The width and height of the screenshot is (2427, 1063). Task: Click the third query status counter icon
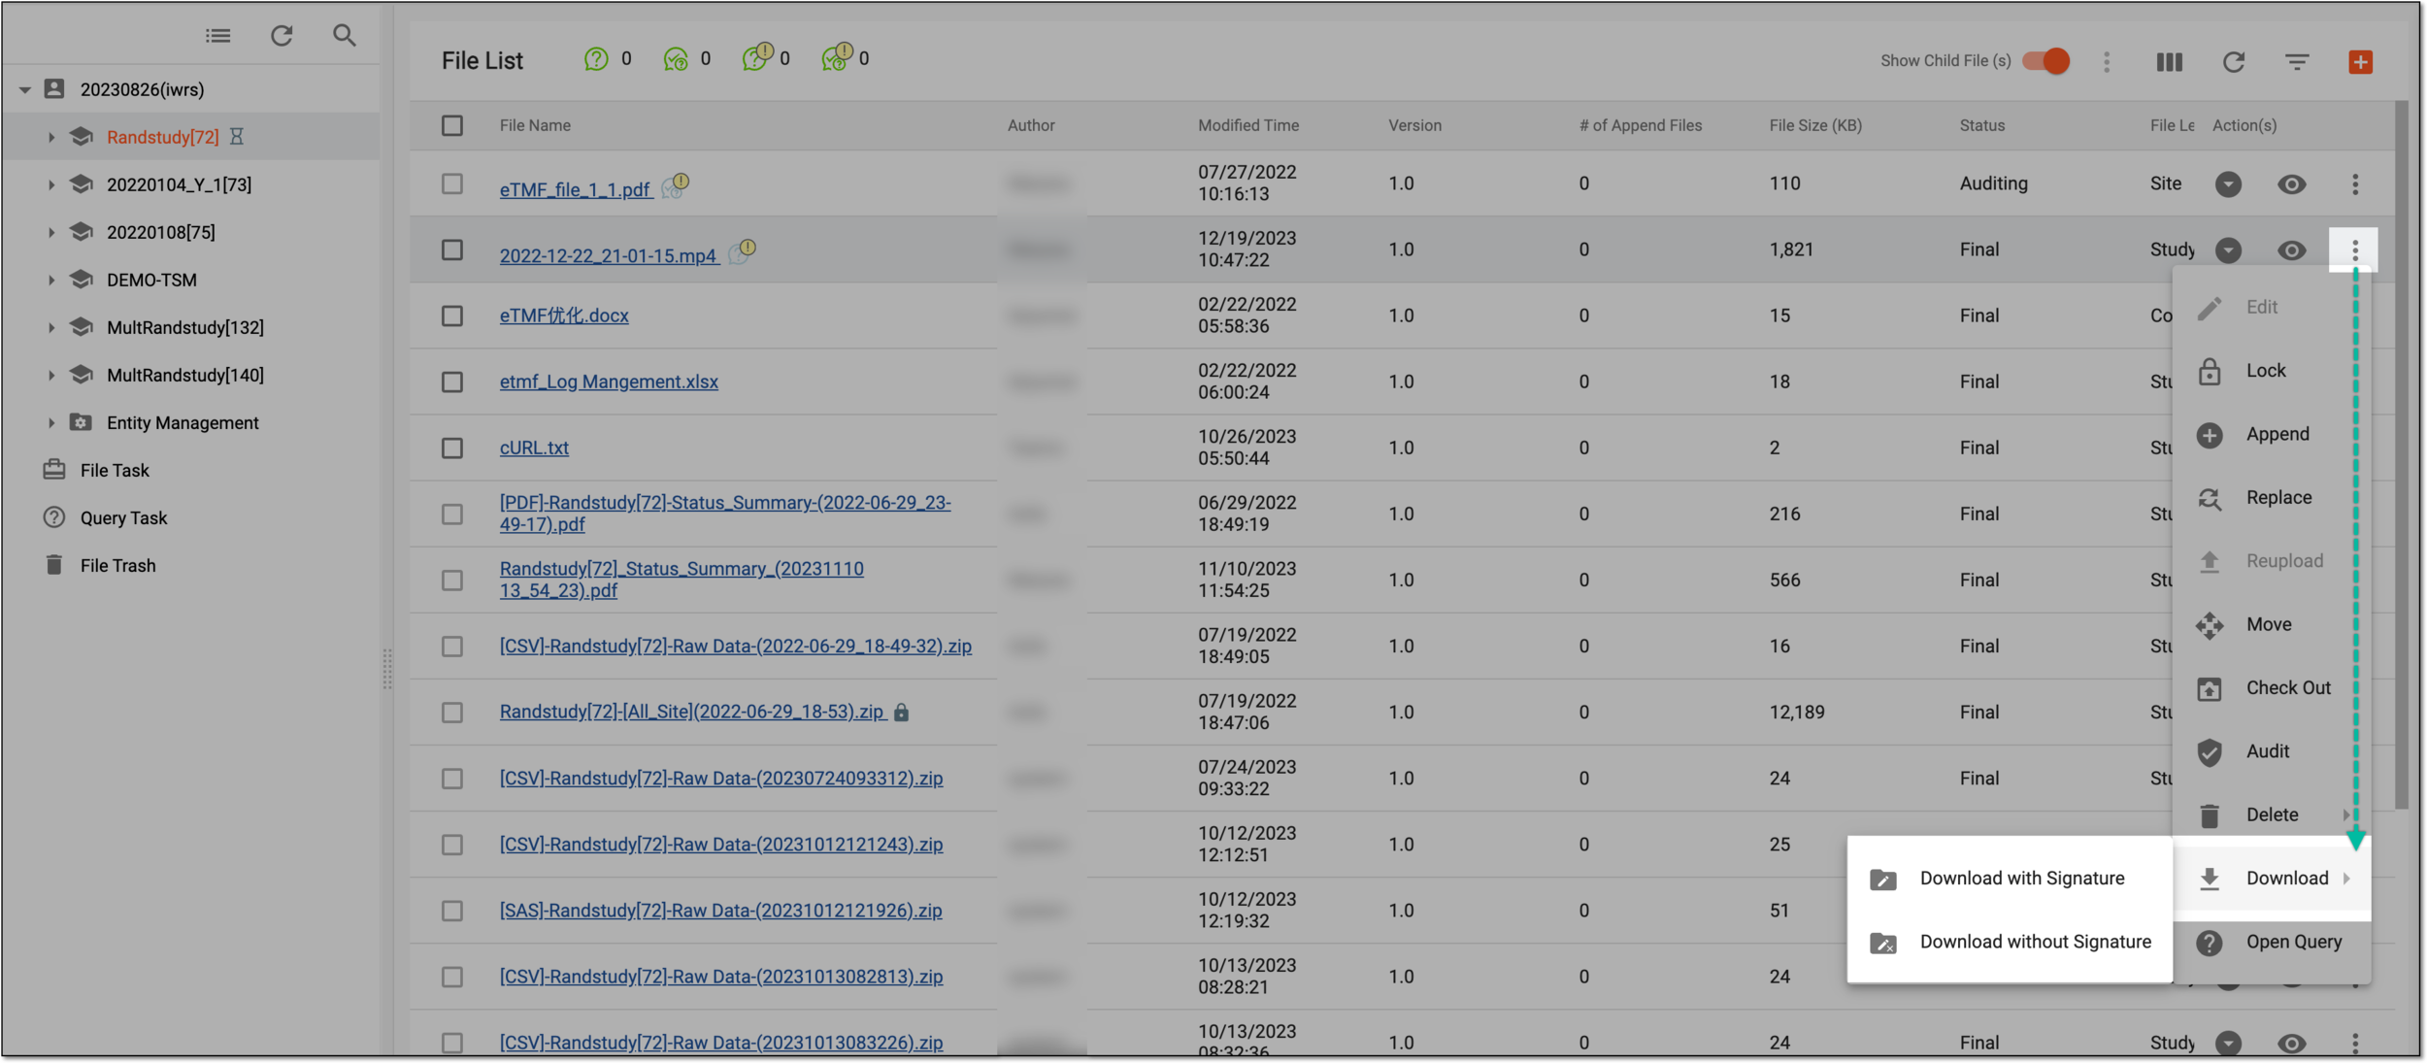(x=757, y=57)
